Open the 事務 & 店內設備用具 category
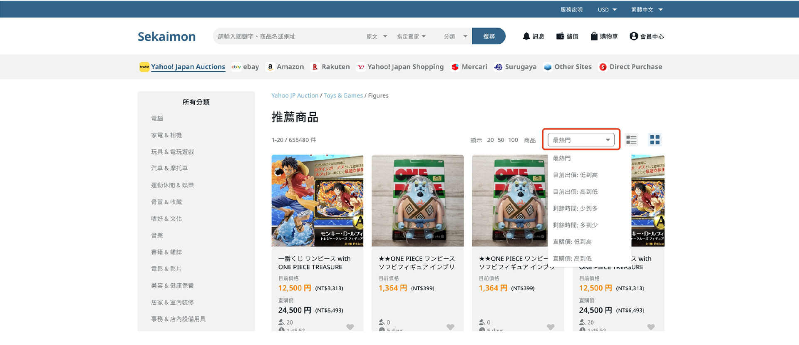 coord(178,319)
